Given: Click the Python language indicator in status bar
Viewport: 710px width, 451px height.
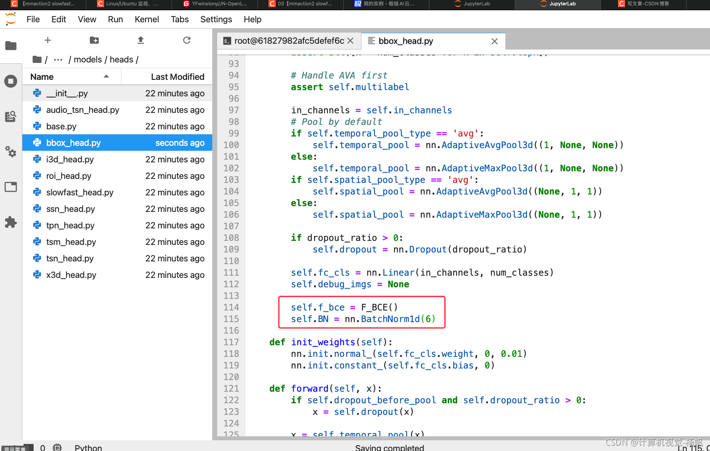Looking at the screenshot, I should tap(88, 447).
